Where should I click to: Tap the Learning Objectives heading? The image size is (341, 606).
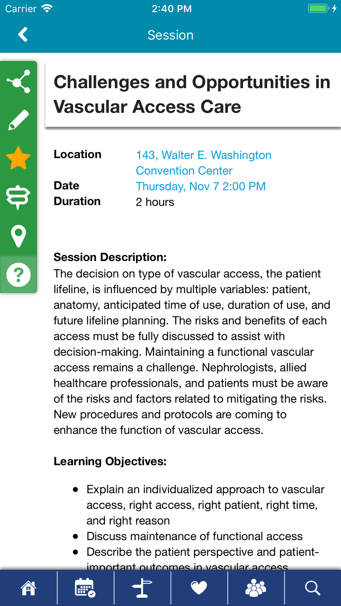(110, 461)
